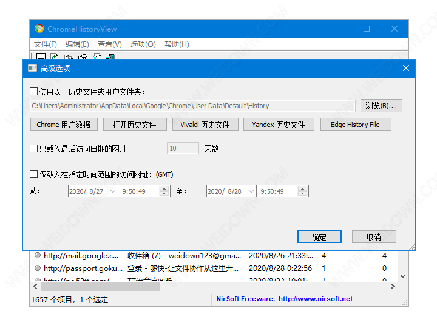Enable 只载入最后访问日期的网址 checkbox
This screenshot has width=437, height=328.
34,148
